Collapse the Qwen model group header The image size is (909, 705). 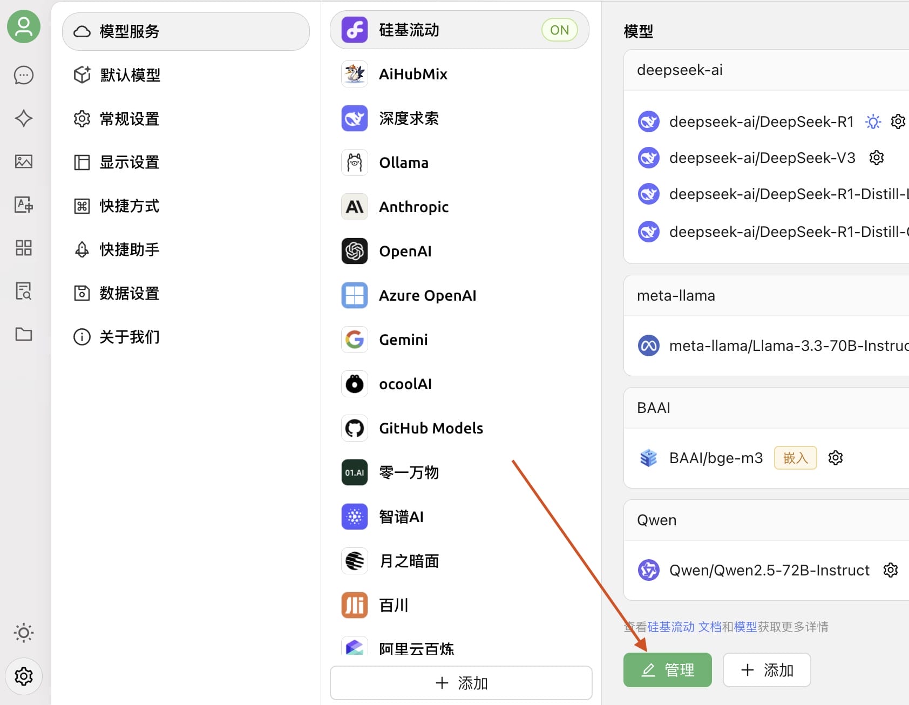[766, 520]
